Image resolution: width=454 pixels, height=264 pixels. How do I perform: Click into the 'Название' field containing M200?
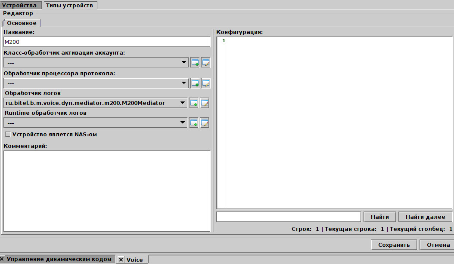[x=106, y=42]
